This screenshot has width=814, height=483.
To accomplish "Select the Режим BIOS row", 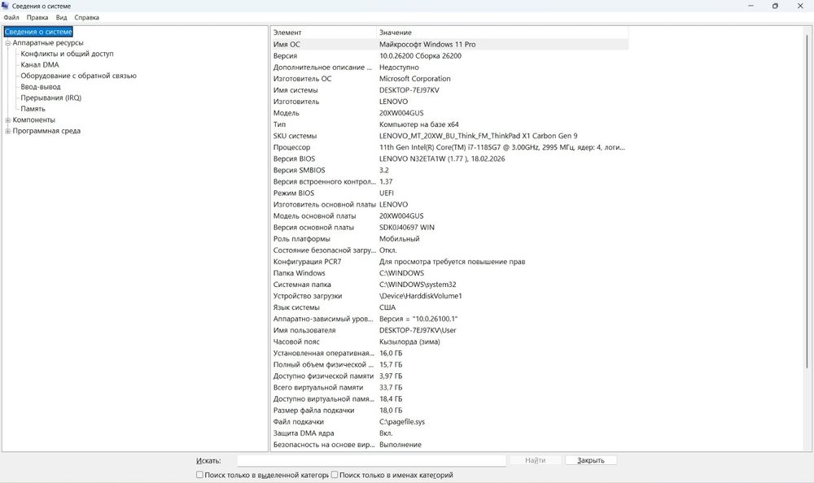I will coord(449,193).
